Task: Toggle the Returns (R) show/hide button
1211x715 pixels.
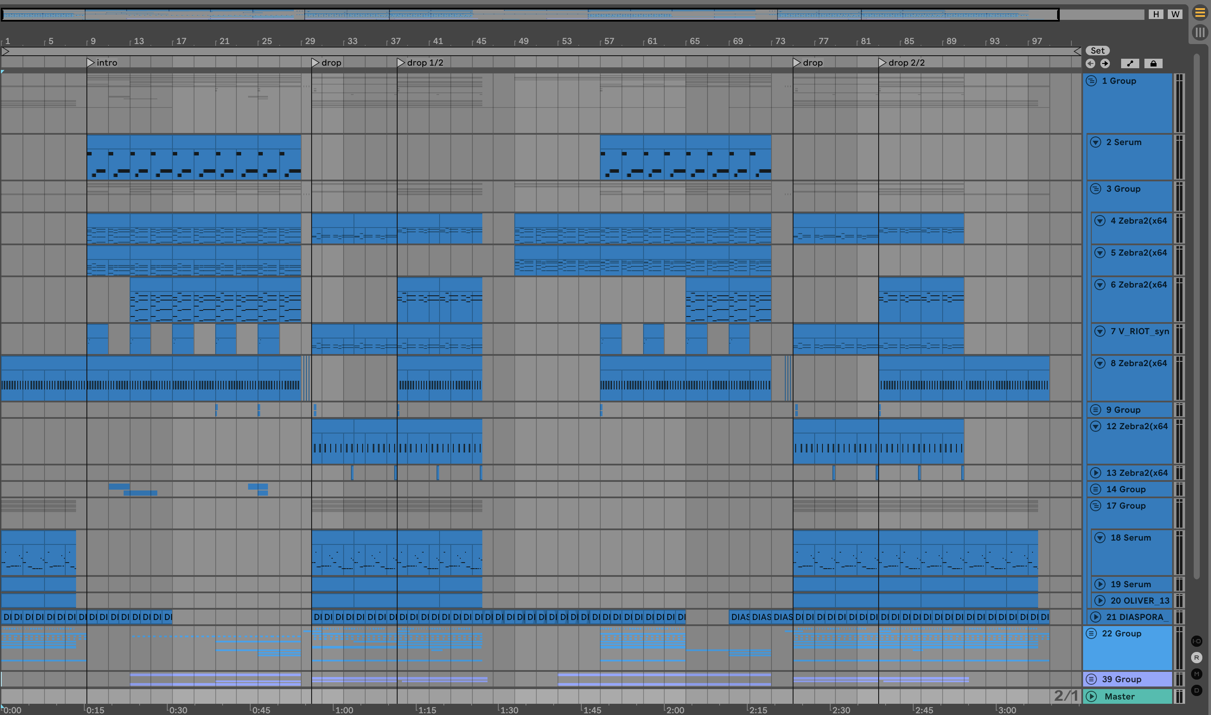Action: point(1197,658)
